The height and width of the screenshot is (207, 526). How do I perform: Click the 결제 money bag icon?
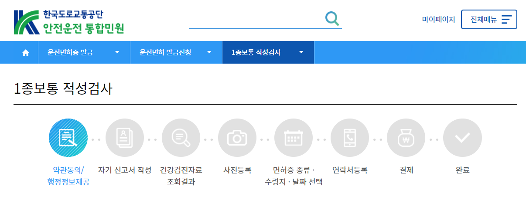[406, 138]
